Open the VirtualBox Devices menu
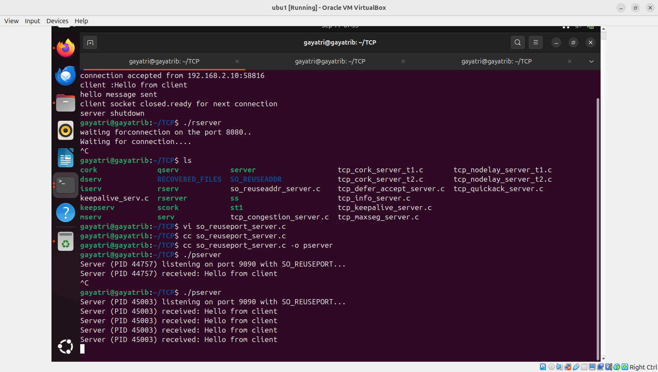658x372 pixels. click(57, 21)
